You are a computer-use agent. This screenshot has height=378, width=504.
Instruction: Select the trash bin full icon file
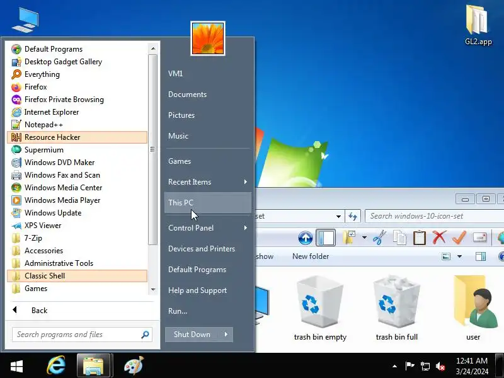(x=397, y=308)
